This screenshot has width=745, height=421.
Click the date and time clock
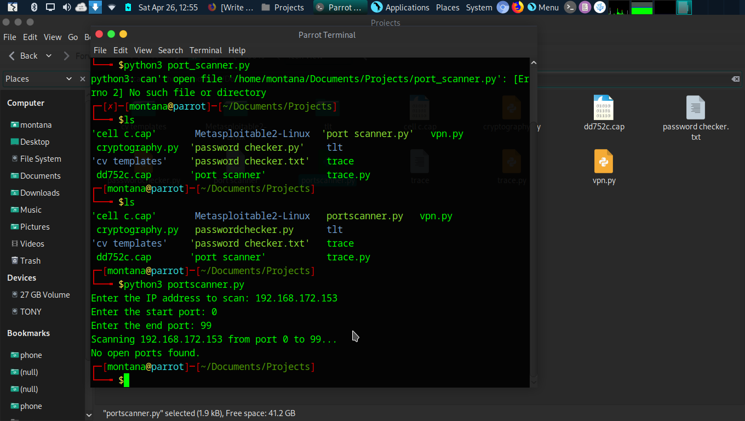click(168, 7)
